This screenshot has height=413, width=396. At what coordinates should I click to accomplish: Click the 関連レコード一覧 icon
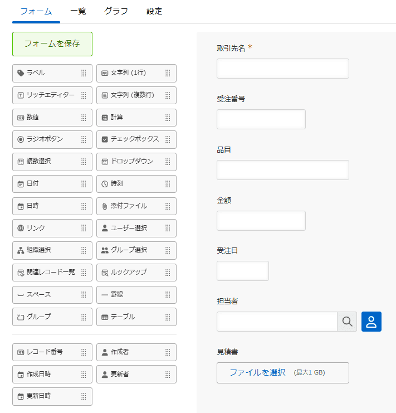[x=21, y=273]
